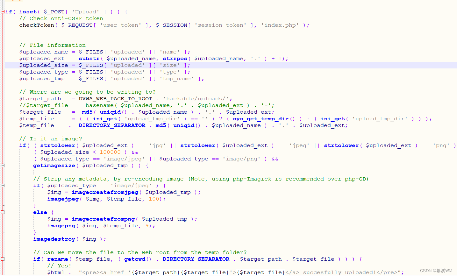Collapse the fold marker beside the else line

[x=3, y=212]
